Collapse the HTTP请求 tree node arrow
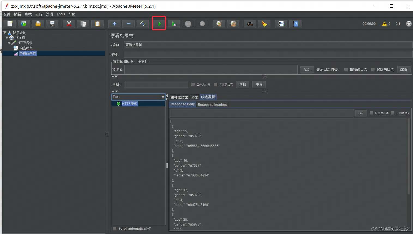413x234 pixels. coord(9,43)
